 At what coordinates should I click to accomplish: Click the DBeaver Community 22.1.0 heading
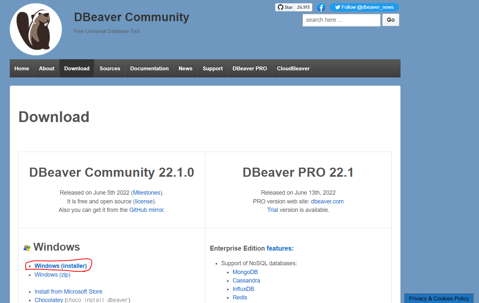112,172
